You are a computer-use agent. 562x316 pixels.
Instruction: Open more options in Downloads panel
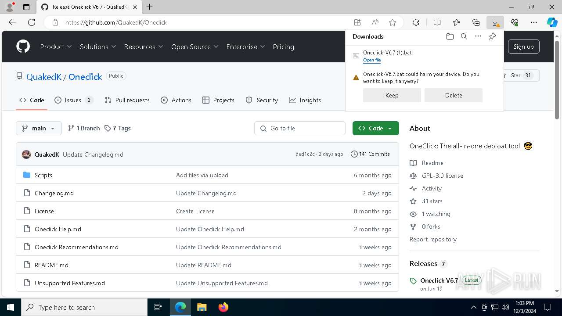478,36
